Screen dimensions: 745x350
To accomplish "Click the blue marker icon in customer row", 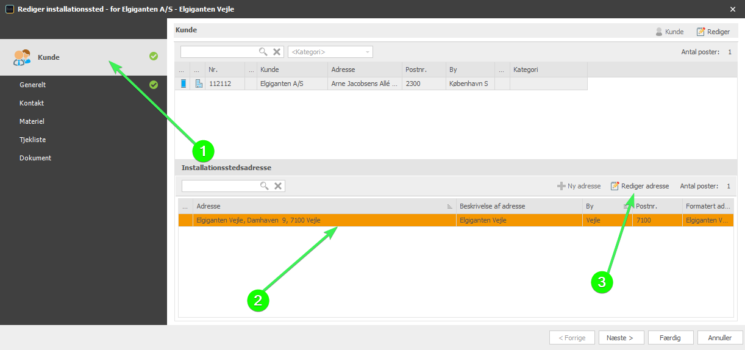I will [184, 84].
